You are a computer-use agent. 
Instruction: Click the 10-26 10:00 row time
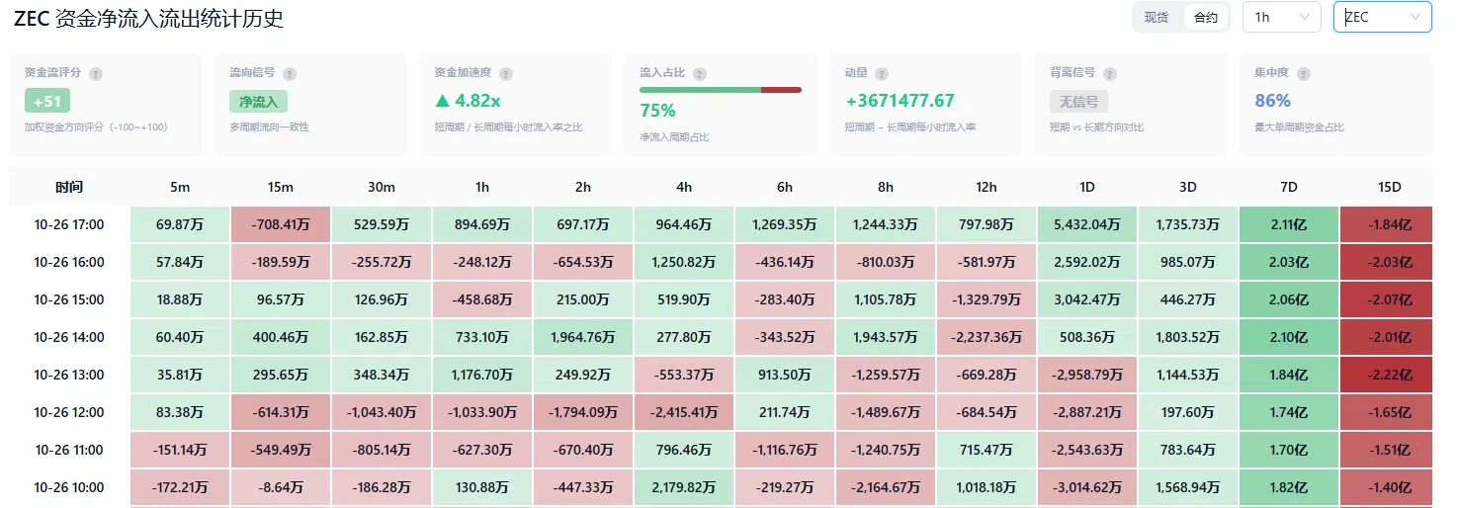[69, 487]
